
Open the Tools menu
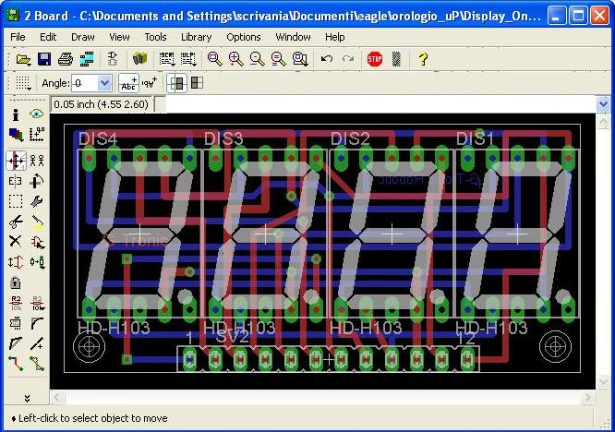pos(155,37)
